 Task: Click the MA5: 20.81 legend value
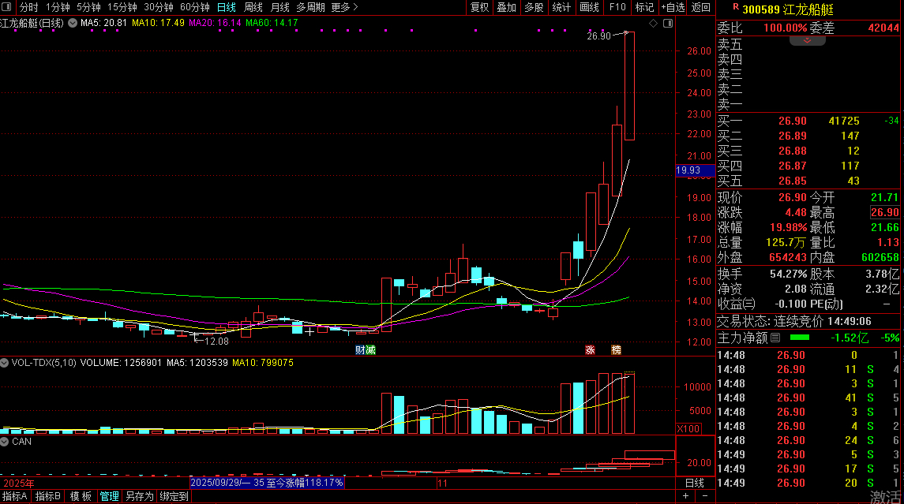[103, 23]
